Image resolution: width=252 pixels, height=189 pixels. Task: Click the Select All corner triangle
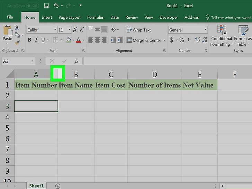click(9, 74)
